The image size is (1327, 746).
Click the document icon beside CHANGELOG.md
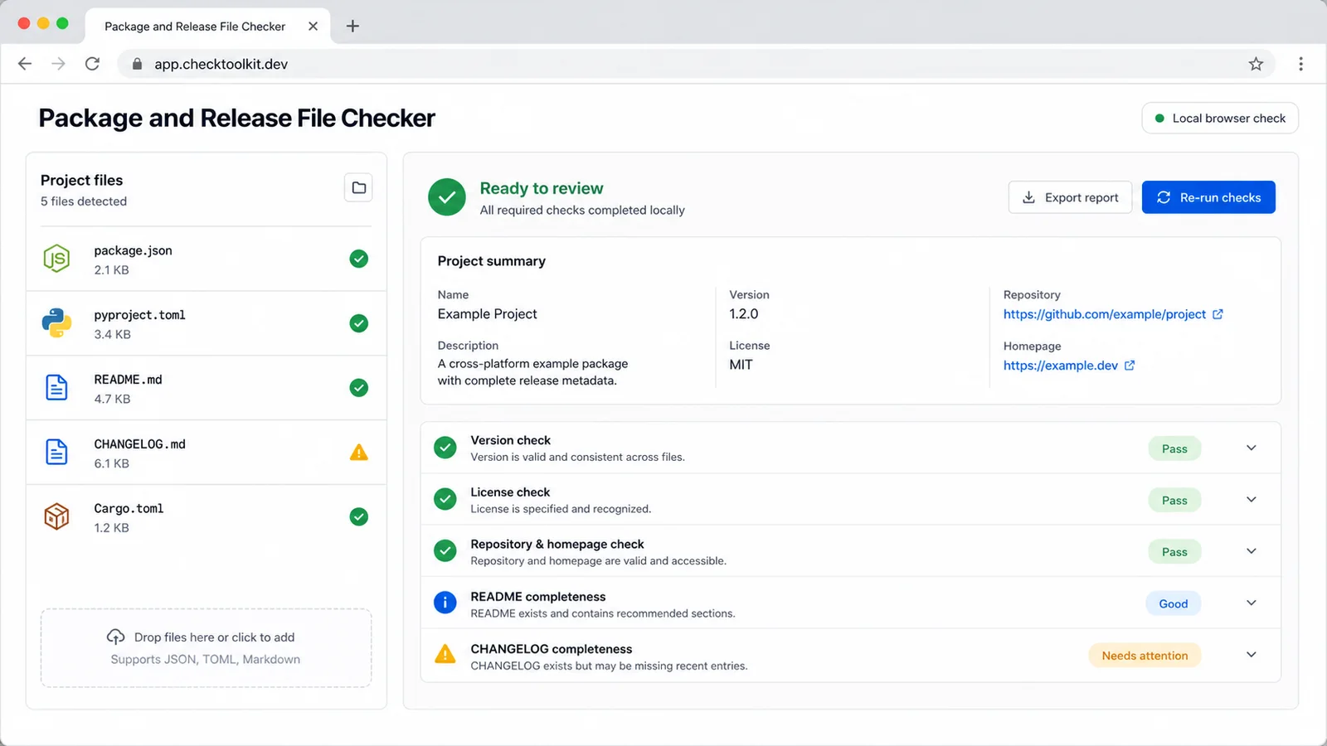click(x=56, y=452)
